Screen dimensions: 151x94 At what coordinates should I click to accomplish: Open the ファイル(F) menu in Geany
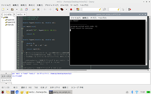[6, 5]
